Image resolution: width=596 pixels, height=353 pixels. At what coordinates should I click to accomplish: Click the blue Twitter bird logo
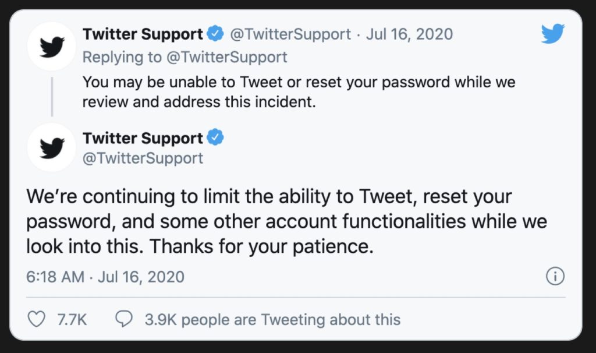tap(552, 34)
